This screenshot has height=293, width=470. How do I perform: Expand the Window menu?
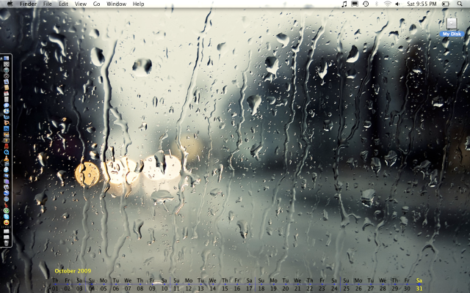point(116,4)
